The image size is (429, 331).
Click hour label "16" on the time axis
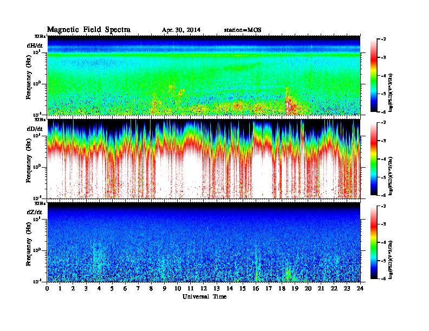[x=256, y=288]
